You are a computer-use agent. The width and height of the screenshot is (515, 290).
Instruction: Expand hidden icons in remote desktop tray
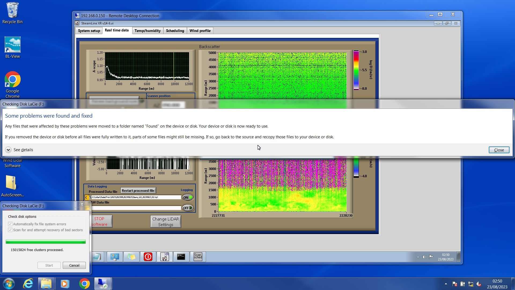[x=418, y=257]
